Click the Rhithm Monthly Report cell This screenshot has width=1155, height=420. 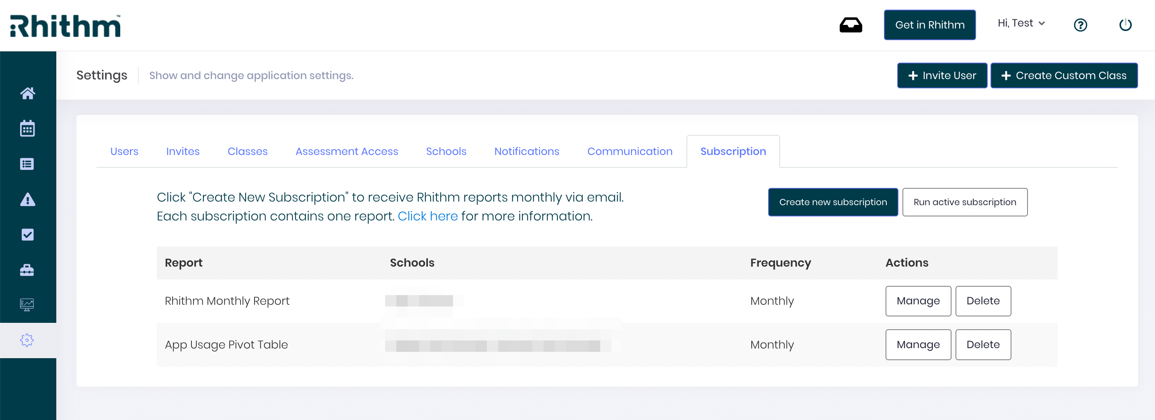click(227, 301)
